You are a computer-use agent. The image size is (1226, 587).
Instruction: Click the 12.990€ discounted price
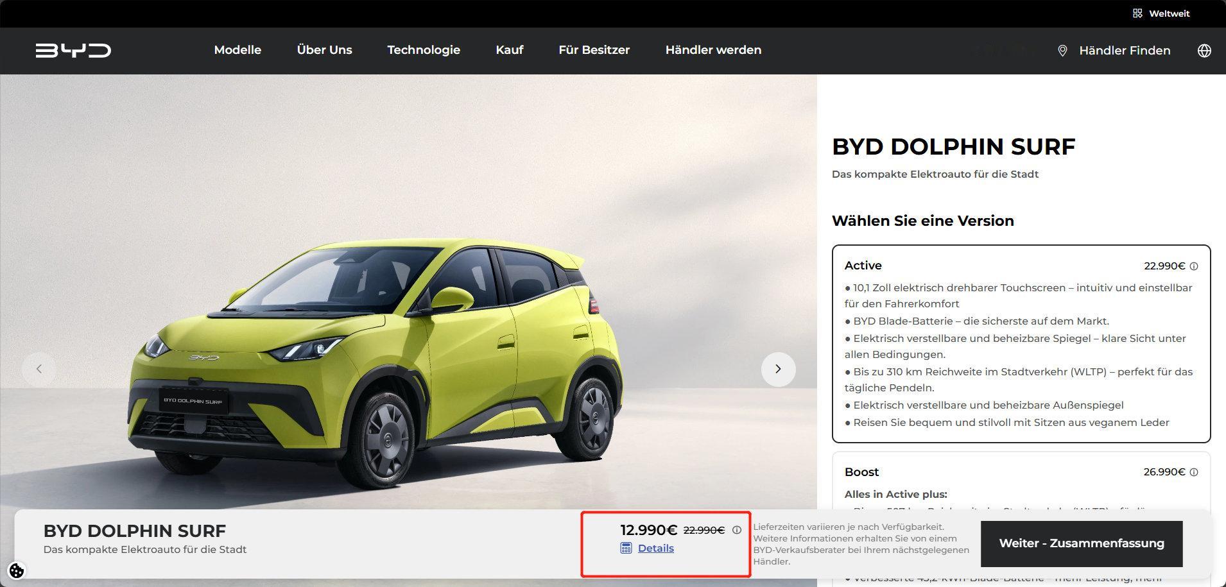tap(648, 530)
